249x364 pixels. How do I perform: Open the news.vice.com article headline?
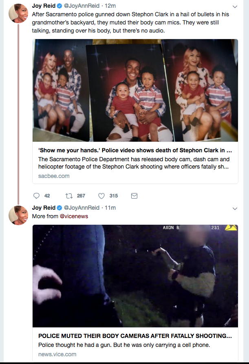135,336
